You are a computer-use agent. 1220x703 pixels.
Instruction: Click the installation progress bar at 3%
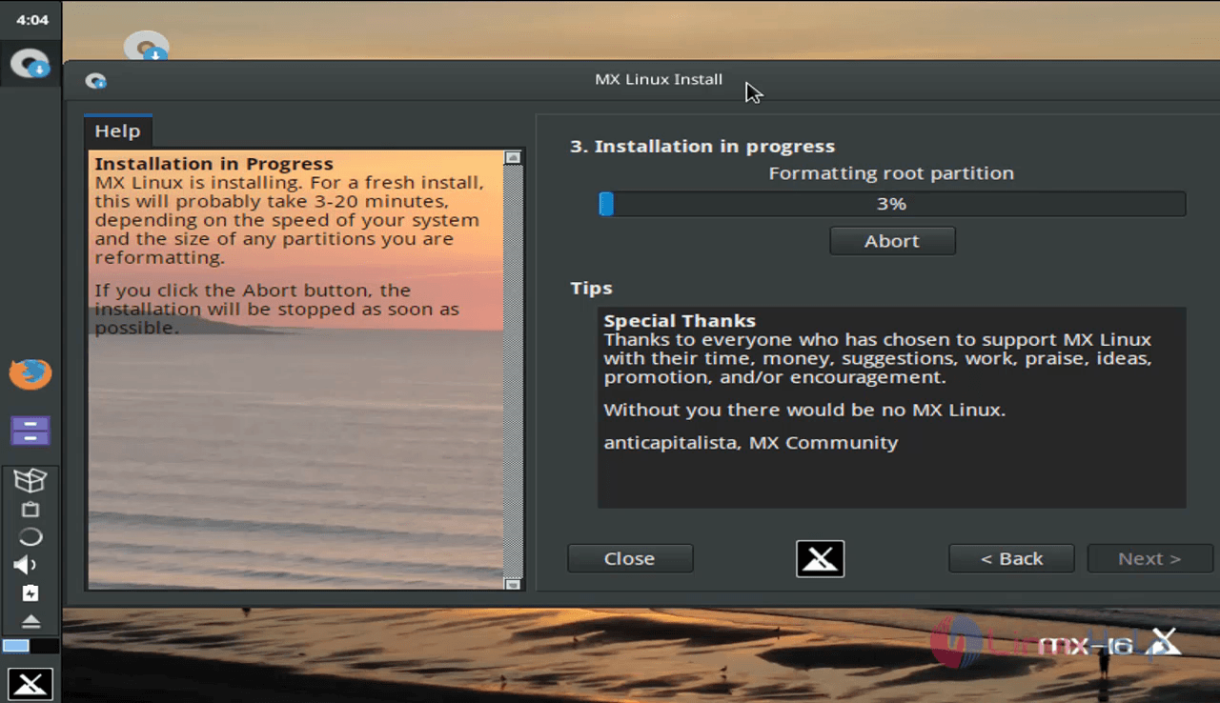[x=892, y=204]
